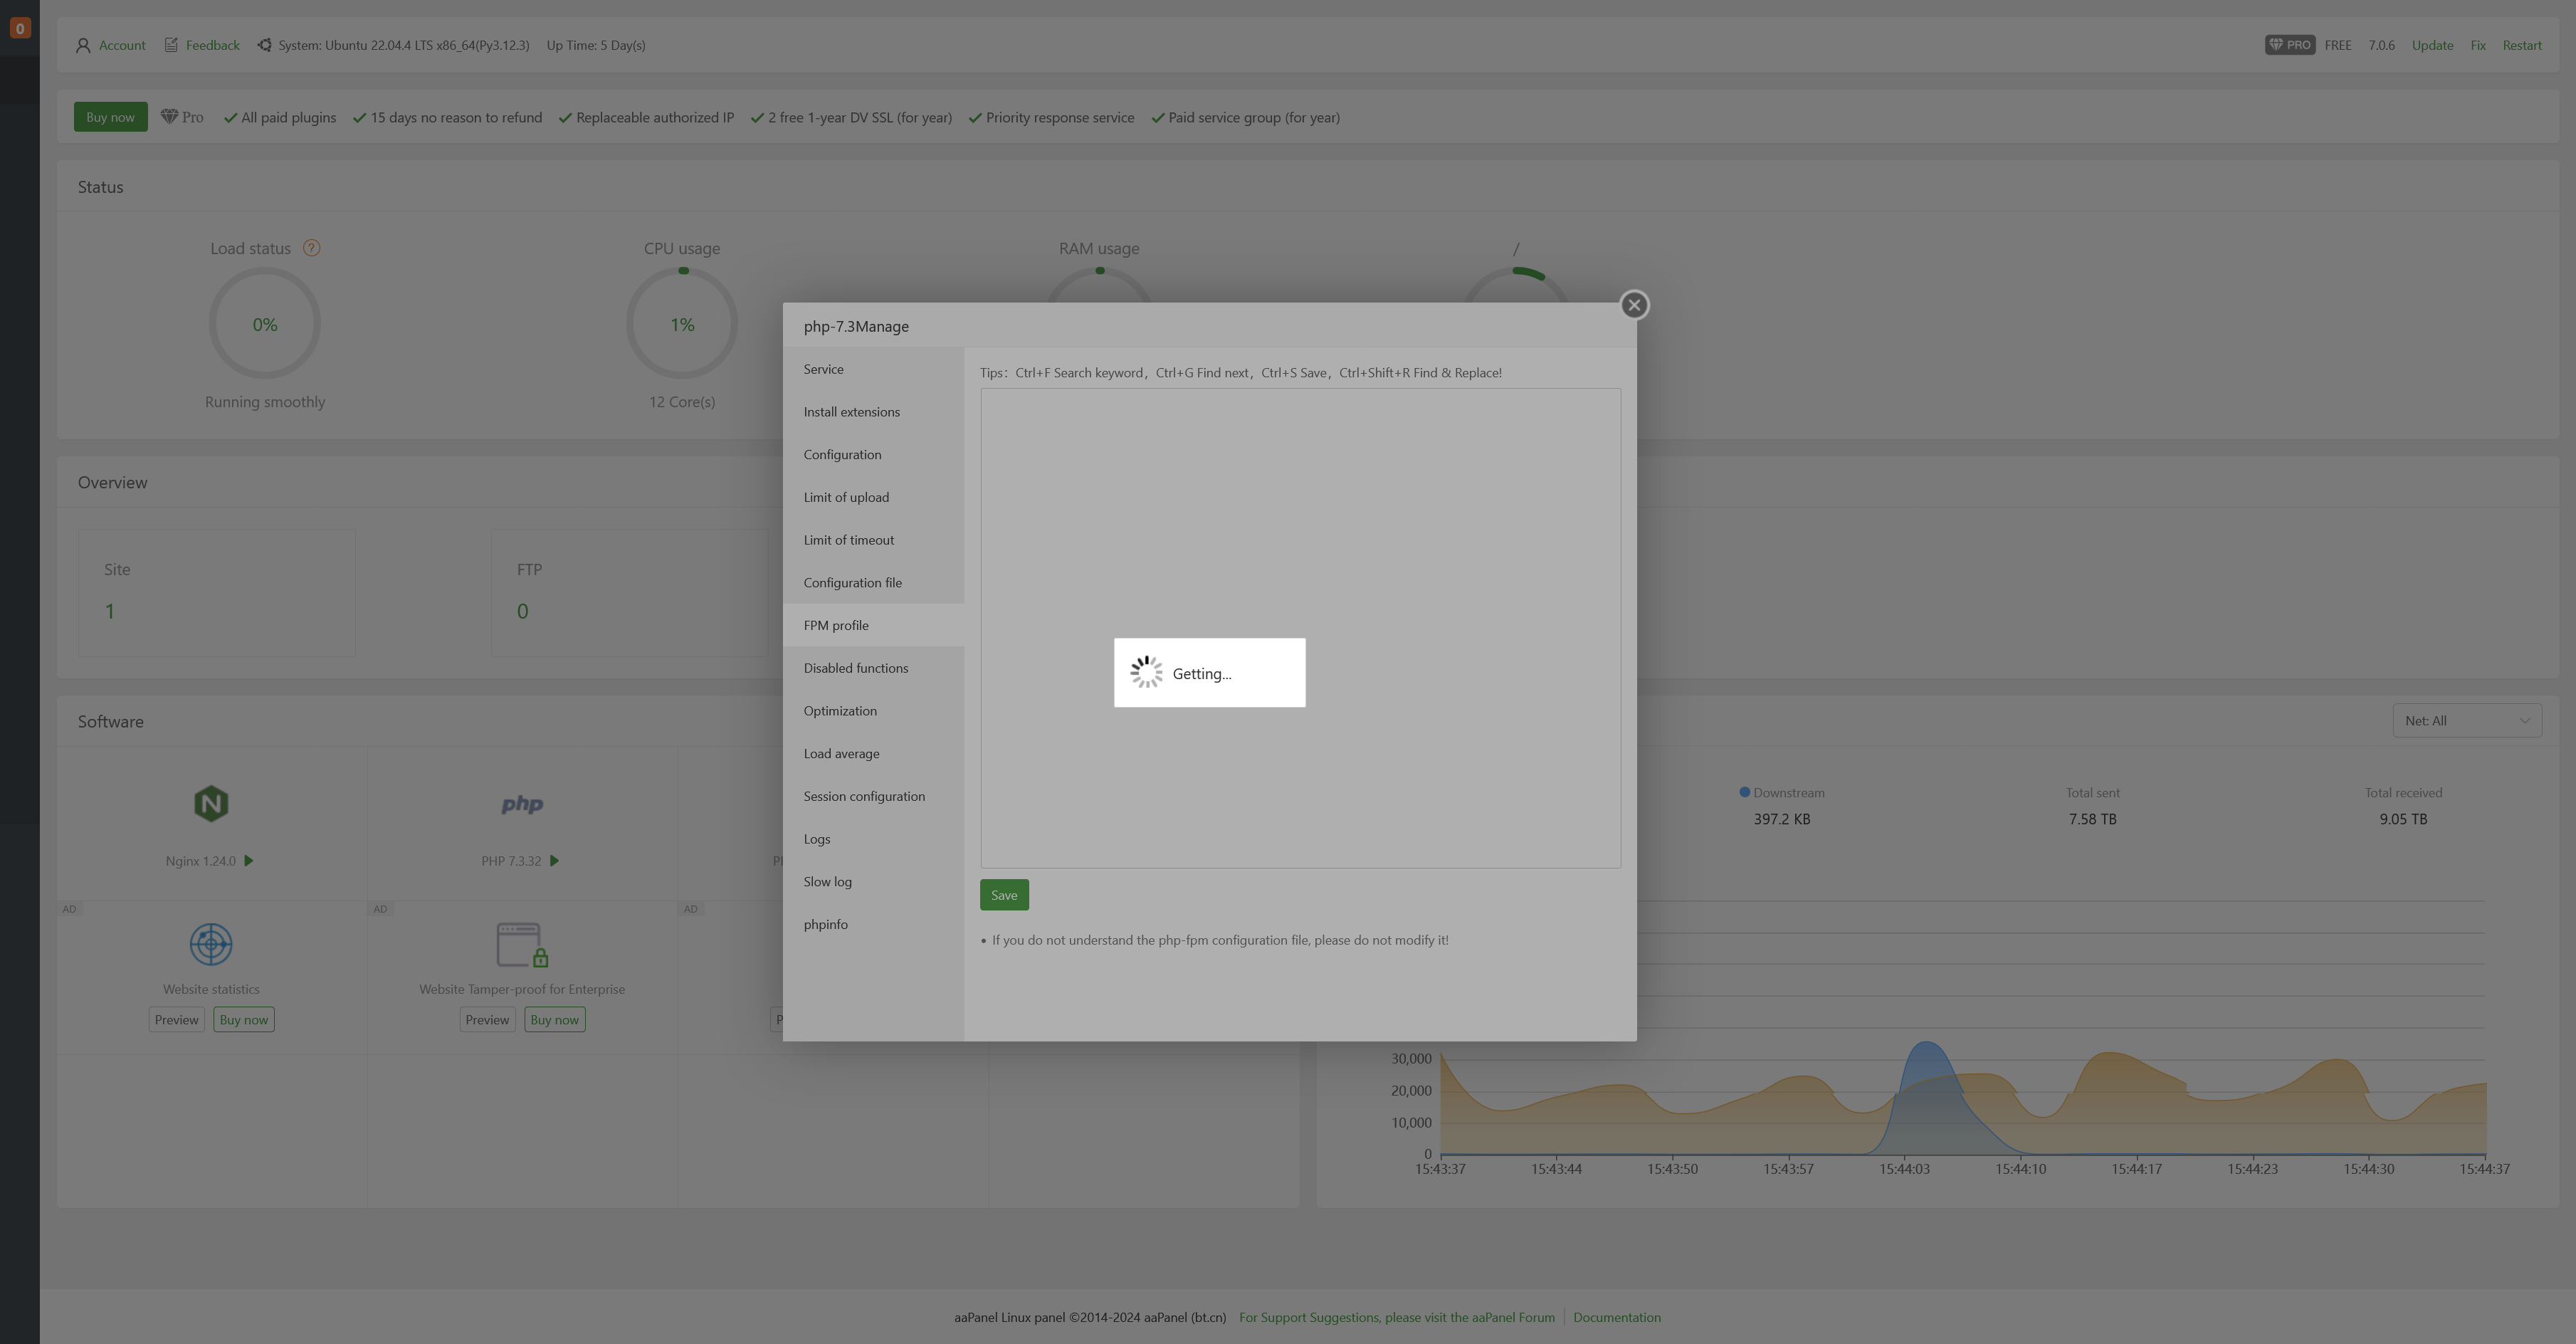Click the Account user icon
This screenshot has width=2576, height=1344.
pyautogui.click(x=83, y=45)
